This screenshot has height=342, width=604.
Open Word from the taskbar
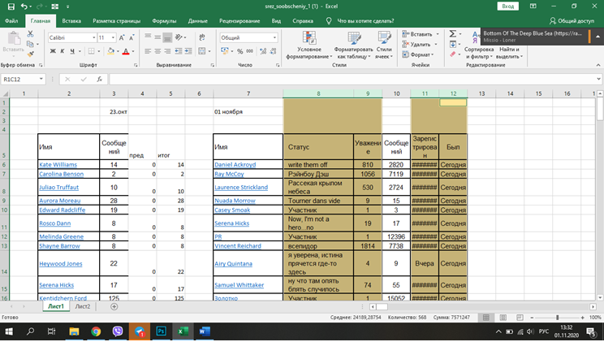204,331
